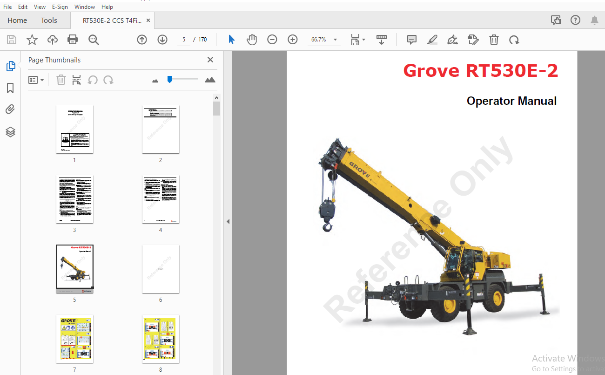The image size is (605, 375).
Task: Click thumbnails panel print pages icon
Action: coord(77,80)
